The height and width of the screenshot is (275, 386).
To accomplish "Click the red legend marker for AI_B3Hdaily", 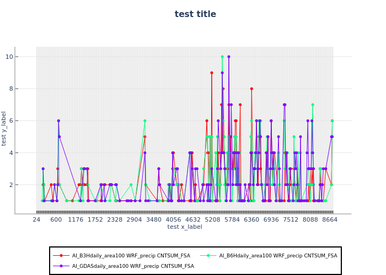I will pyautogui.click(x=61, y=256).
